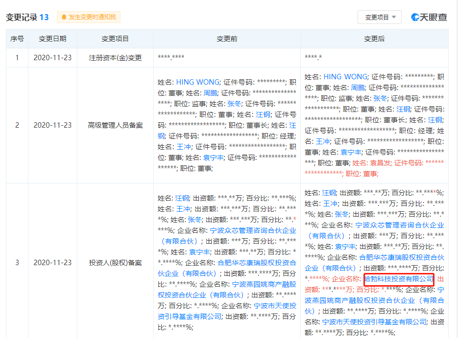Open the red-boxed 哈勃科技投资有限公司 link
Screen dimensions: 458x338
(399, 279)
